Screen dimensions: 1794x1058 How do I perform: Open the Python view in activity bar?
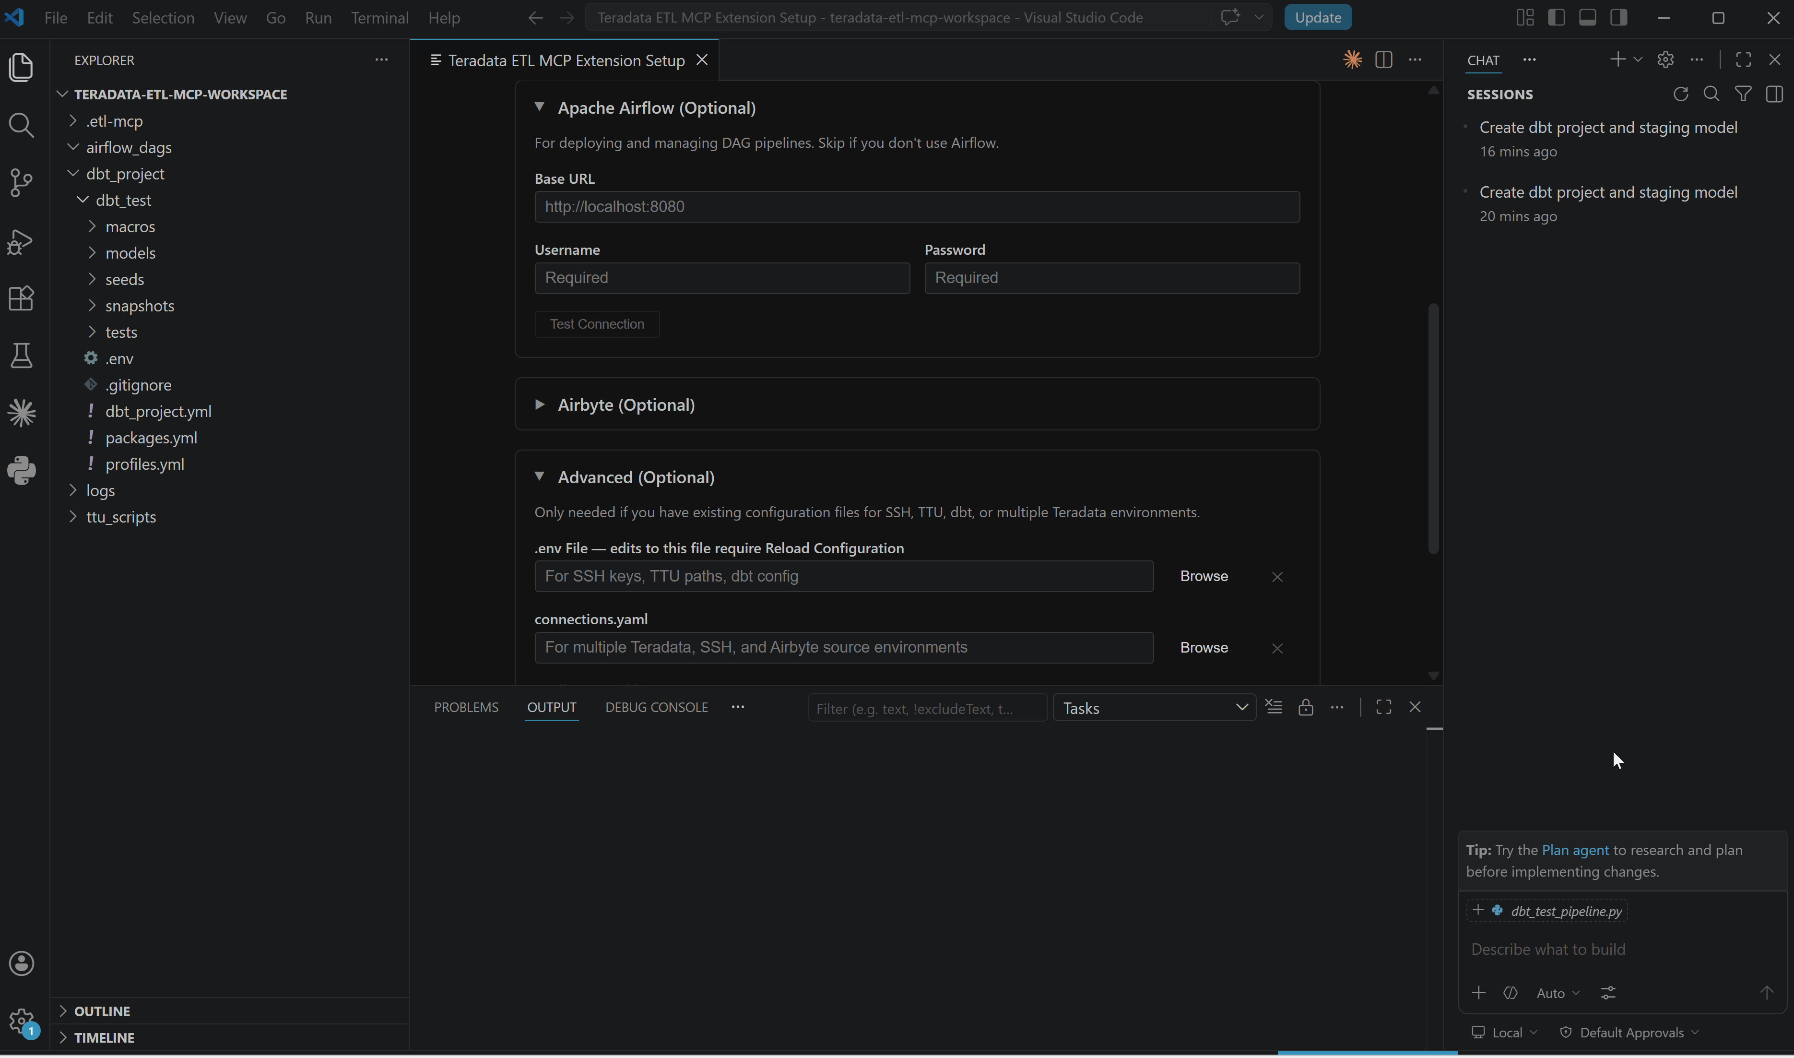coord(22,471)
